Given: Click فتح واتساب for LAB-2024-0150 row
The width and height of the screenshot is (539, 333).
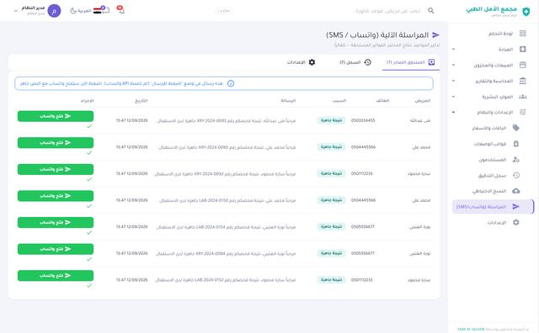Looking at the screenshot, I should [x=56, y=196].
